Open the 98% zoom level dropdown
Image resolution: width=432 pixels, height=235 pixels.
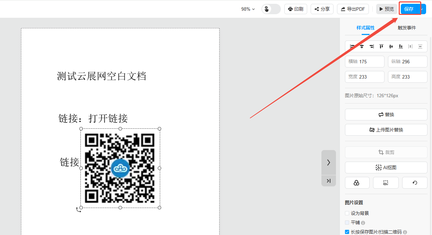click(x=248, y=9)
